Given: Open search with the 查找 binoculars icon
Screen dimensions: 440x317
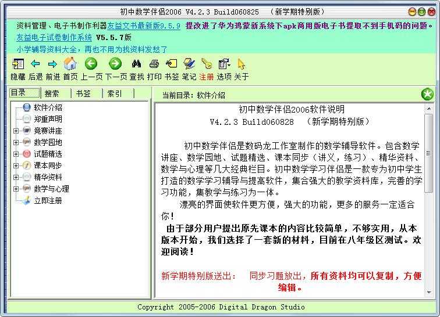Looking at the screenshot, I should 137,64.
